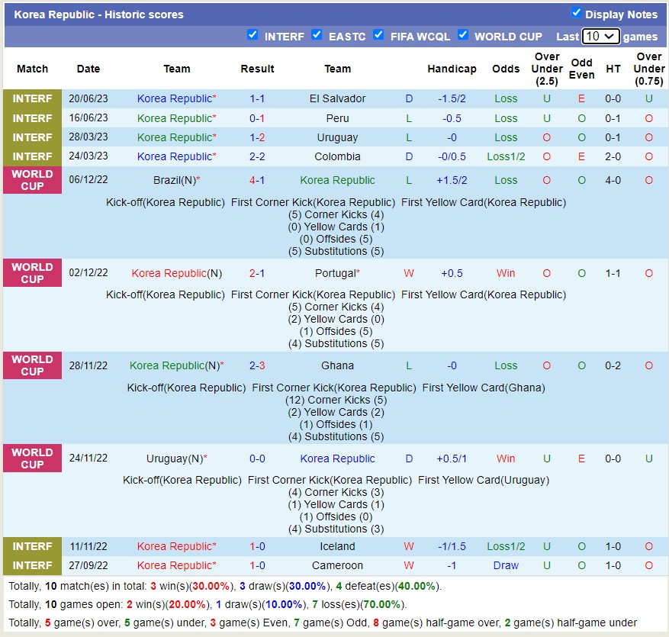The width and height of the screenshot is (669, 637).
Task: Select the Uruguay team in 28/03/23 match
Action: pyautogui.click(x=337, y=137)
